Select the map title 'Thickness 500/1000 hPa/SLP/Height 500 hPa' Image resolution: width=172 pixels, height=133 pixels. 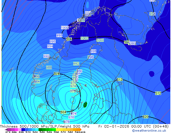(44, 126)
